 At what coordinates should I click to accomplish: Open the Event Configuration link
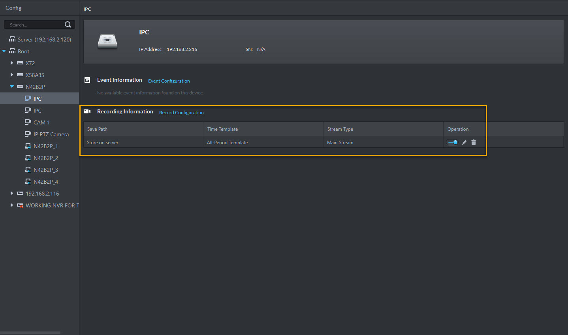[x=169, y=81]
